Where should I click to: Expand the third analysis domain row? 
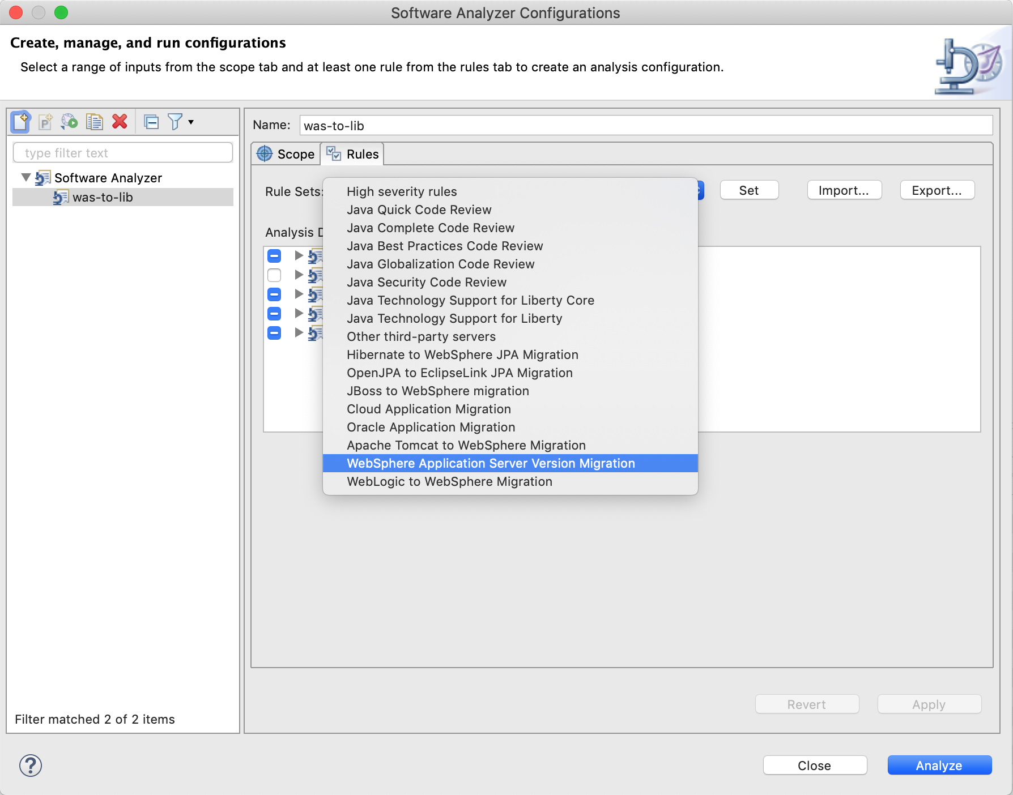tap(299, 294)
